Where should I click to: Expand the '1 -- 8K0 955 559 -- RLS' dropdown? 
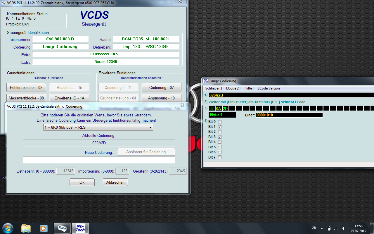pyautogui.click(x=98, y=128)
